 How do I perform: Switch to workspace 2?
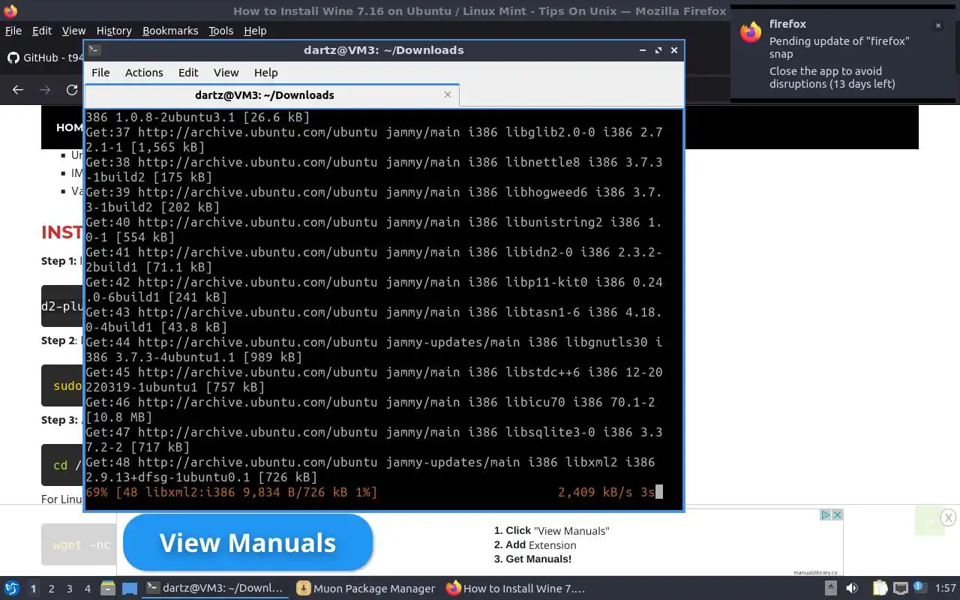tap(51, 589)
